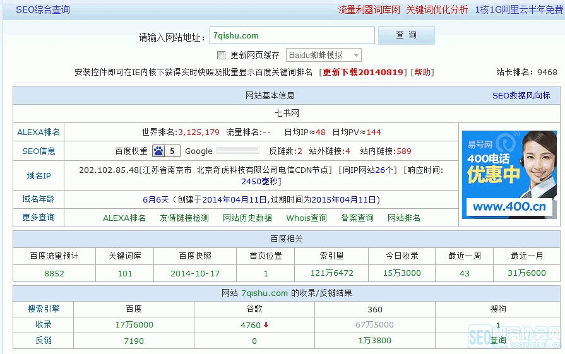
Task: Click the 七书网 site title
Action: click(287, 113)
